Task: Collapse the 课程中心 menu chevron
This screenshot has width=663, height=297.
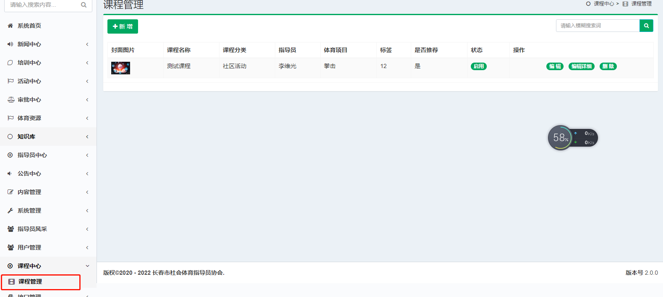Action: pos(87,266)
